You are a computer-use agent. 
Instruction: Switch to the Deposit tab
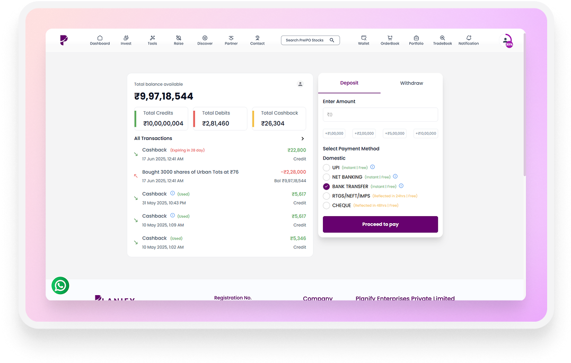(349, 83)
